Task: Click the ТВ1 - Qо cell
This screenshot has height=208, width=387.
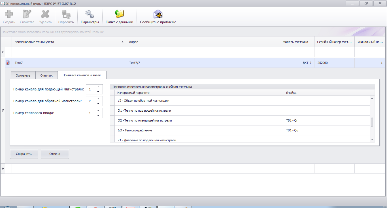Action: pyautogui.click(x=326, y=130)
